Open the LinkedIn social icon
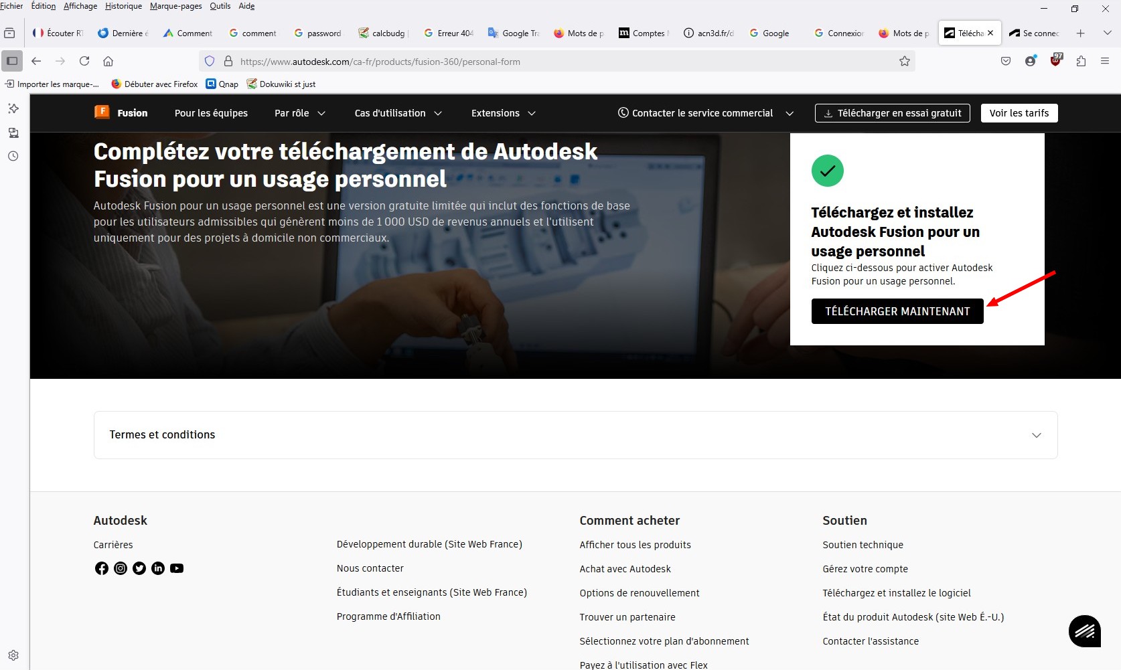The width and height of the screenshot is (1121, 670). [x=158, y=568]
